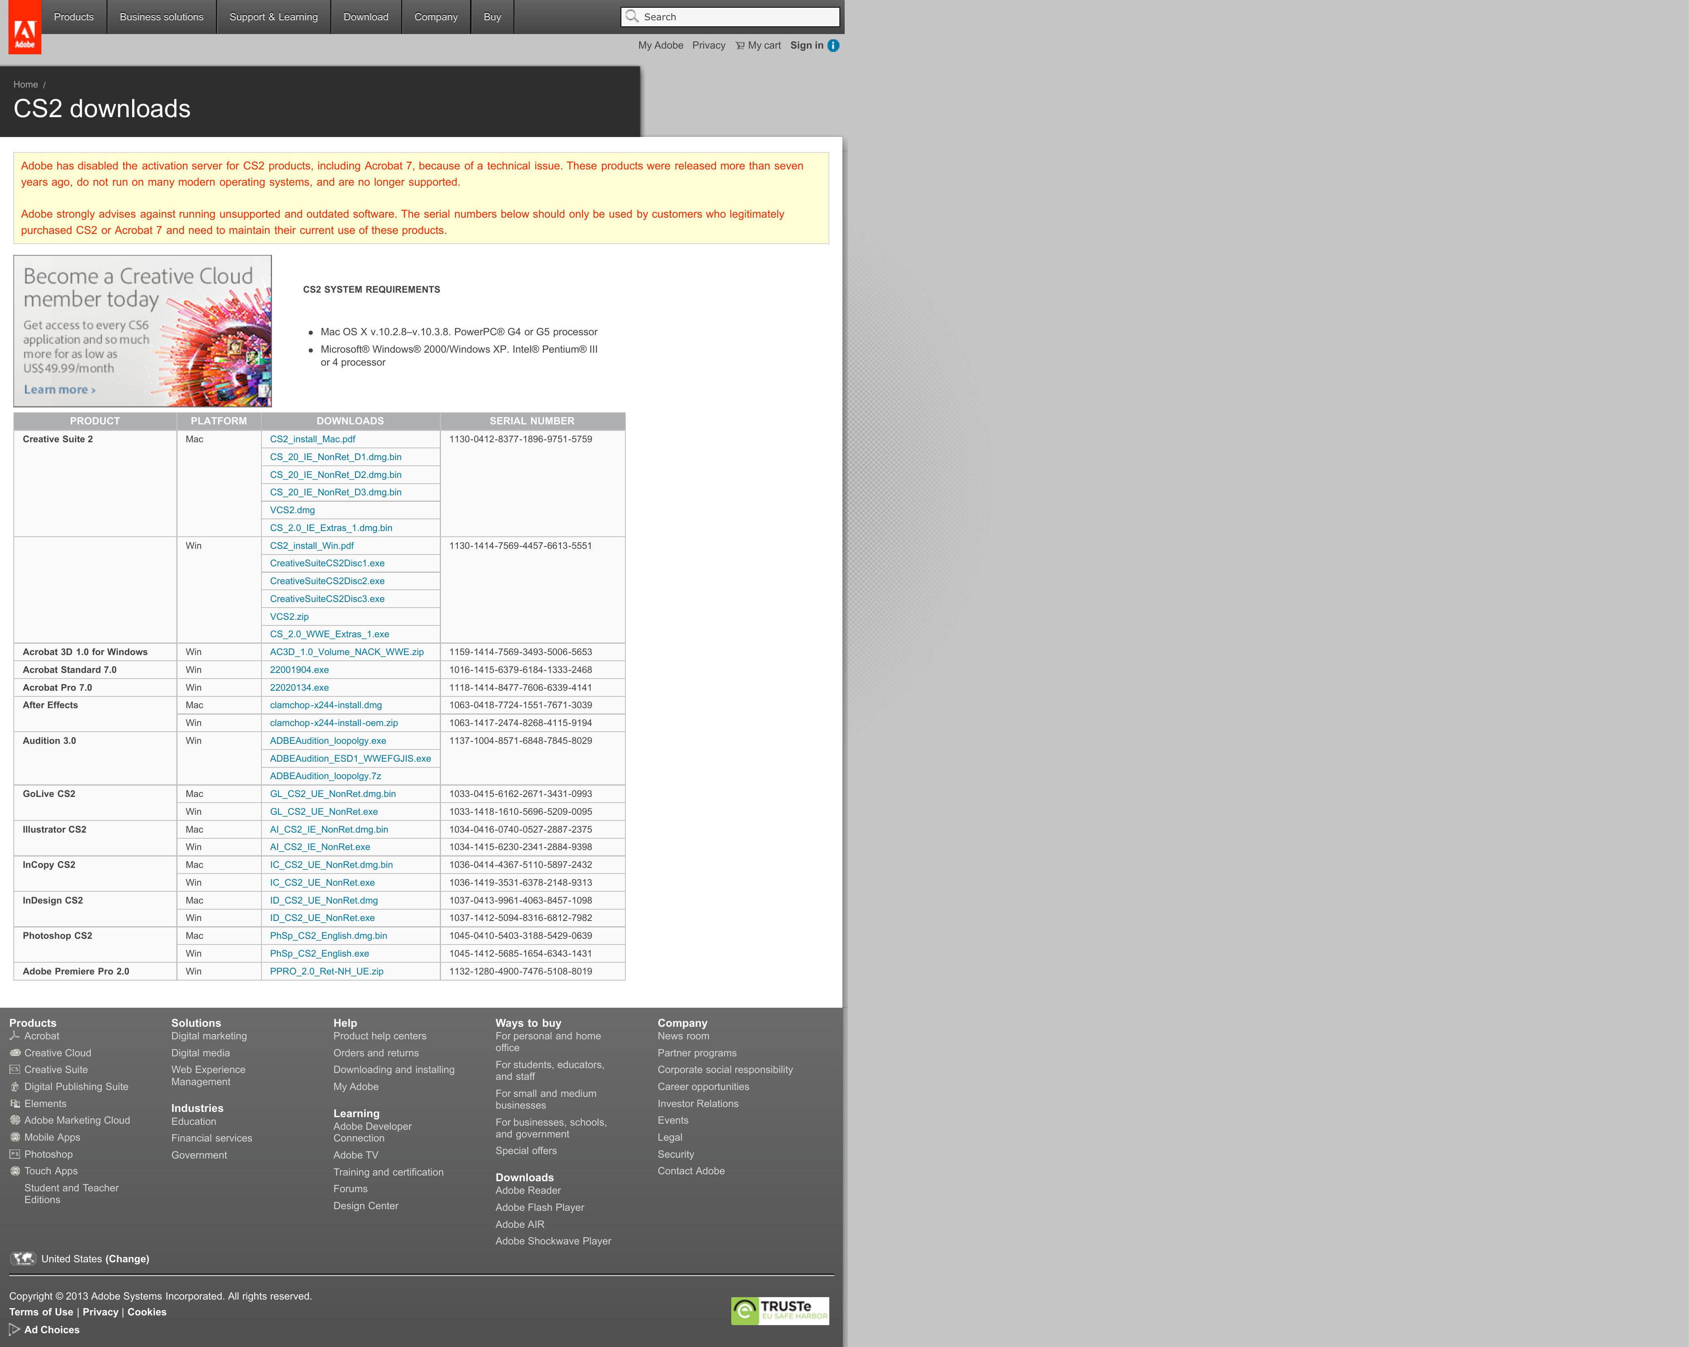This screenshot has width=1689, height=1347.
Task: Click the Creative Cloud icon in footer
Action: 15,1053
